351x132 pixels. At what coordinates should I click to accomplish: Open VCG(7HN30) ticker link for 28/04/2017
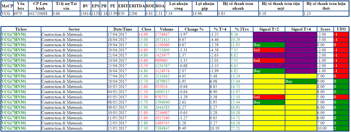(x=14, y=81)
